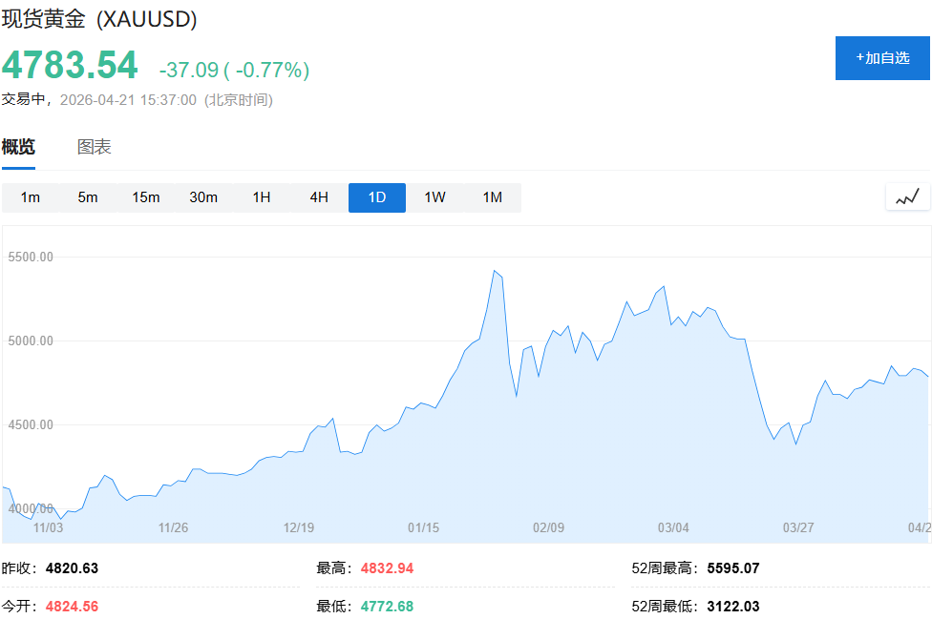
Task: Select the 1W timeframe
Action: [434, 197]
